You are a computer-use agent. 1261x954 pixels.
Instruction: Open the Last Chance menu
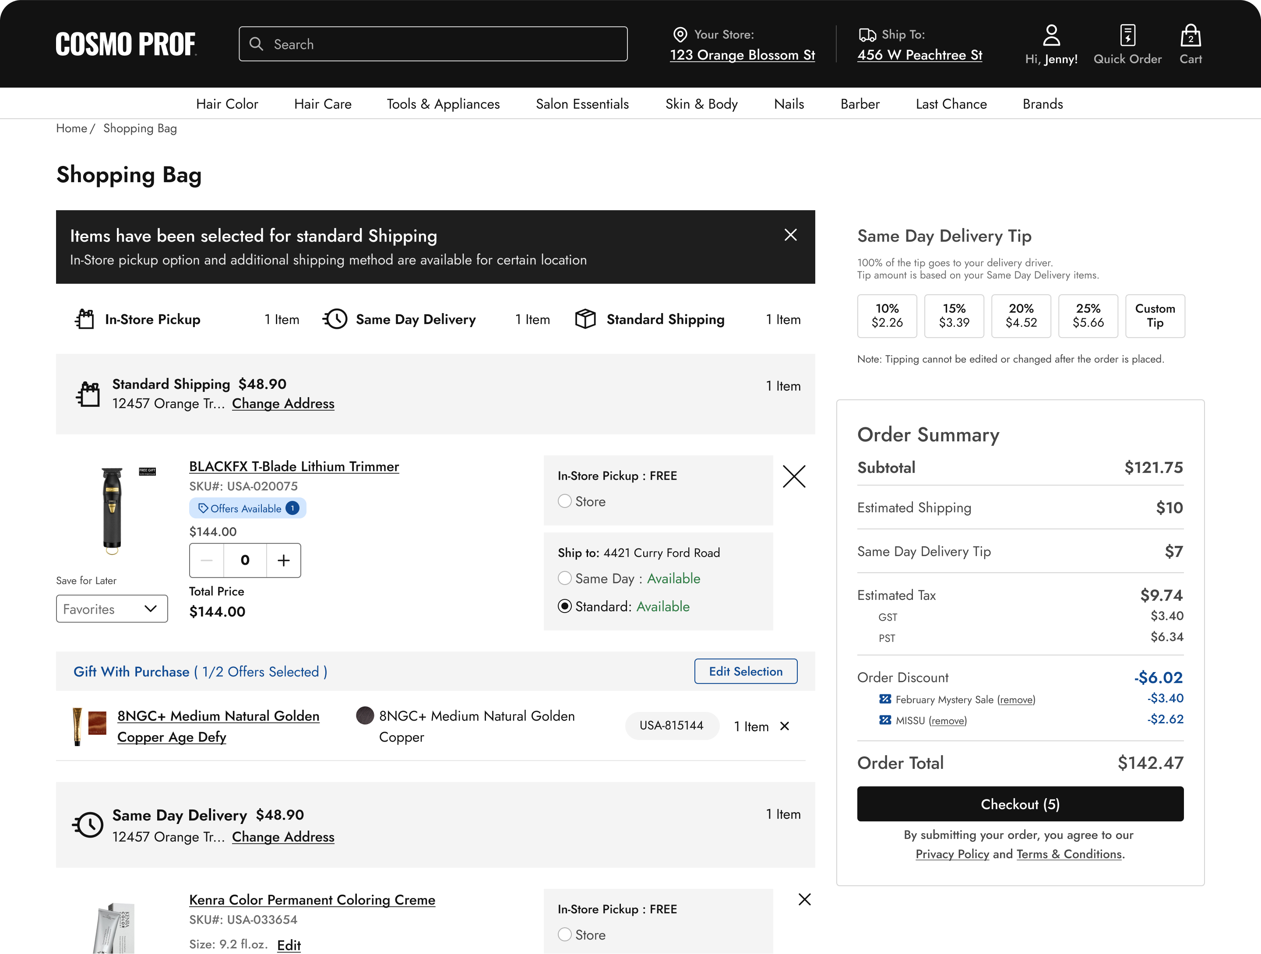click(x=951, y=104)
